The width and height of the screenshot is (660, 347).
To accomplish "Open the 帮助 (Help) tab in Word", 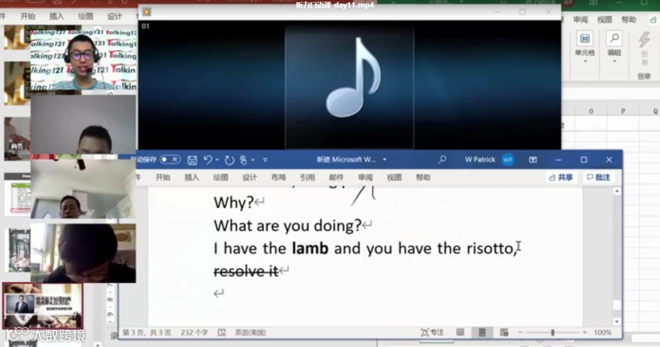I will click(423, 178).
